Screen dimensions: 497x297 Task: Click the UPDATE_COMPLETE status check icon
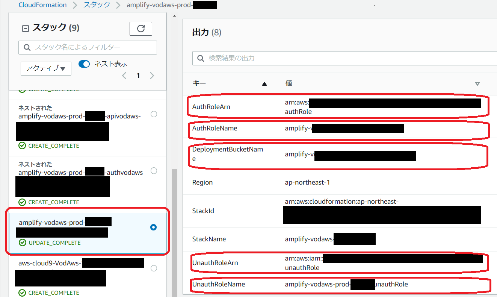pyautogui.click(x=23, y=243)
